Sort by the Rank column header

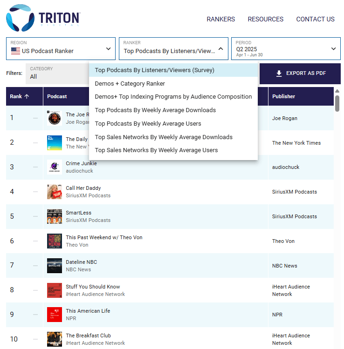(x=24, y=96)
